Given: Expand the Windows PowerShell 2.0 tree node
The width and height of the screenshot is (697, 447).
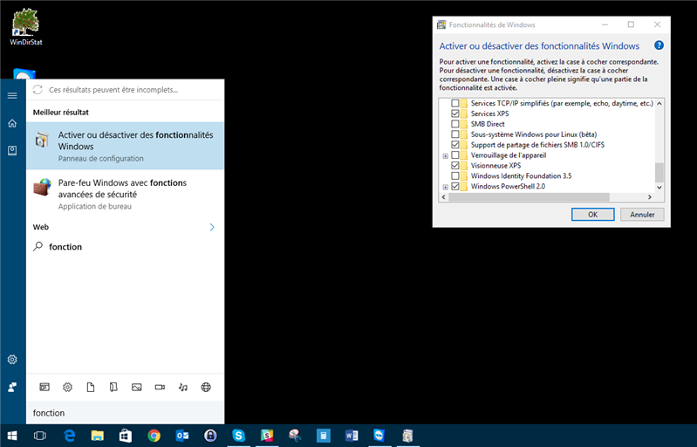Looking at the screenshot, I should coord(446,187).
